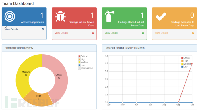Image resolution: width=198 pixels, height=110 pixels.
Task: Toggle Critical in donut chart legend
Action: [x=83, y=56]
